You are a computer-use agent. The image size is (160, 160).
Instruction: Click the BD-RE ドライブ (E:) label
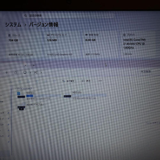(35, 105)
